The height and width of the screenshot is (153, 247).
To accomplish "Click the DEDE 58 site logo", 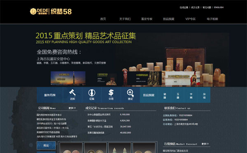I will (x=51, y=12).
